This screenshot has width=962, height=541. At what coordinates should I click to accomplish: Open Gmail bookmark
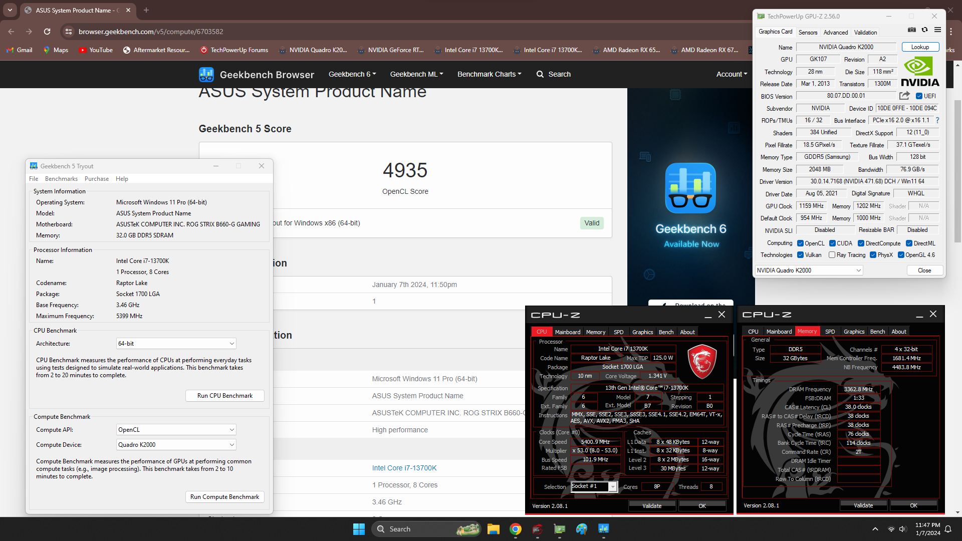point(20,50)
